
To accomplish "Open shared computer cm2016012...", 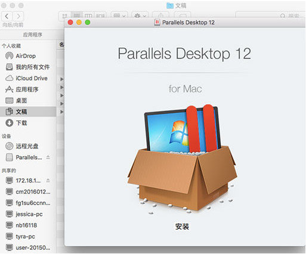I will [28, 191].
